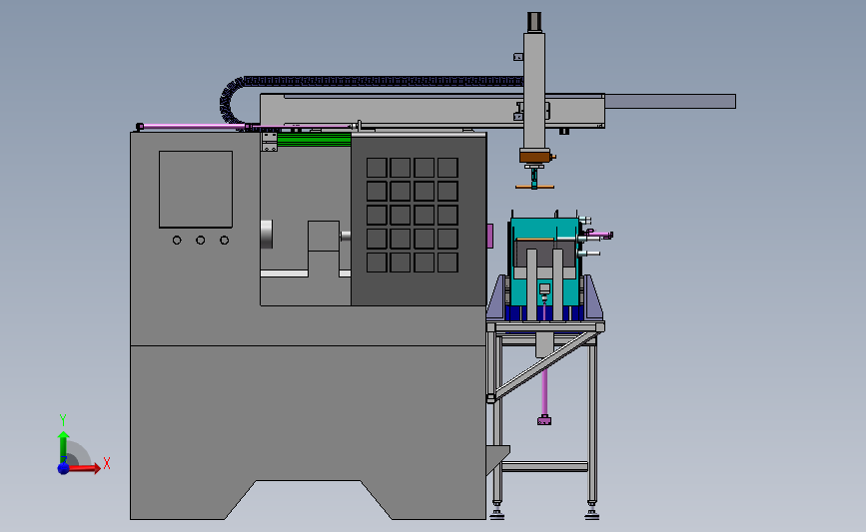Click the red X axis arrow of the triad

point(84,468)
